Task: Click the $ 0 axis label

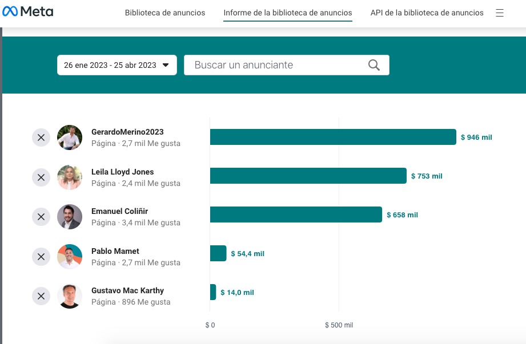Action: pos(210,325)
